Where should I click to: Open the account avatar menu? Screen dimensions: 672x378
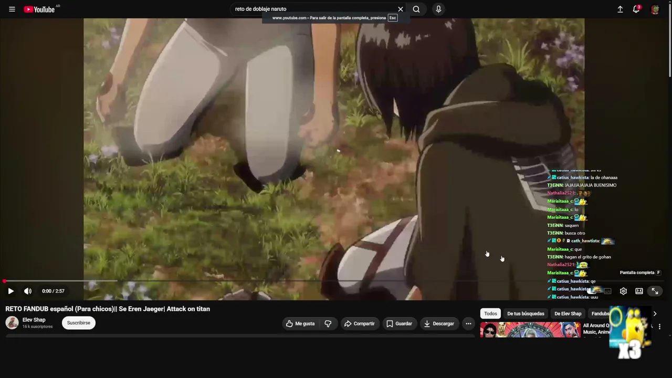pyautogui.click(x=655, y=9)
